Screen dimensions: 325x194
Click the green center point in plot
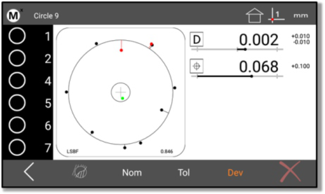(x=123, y=98)
